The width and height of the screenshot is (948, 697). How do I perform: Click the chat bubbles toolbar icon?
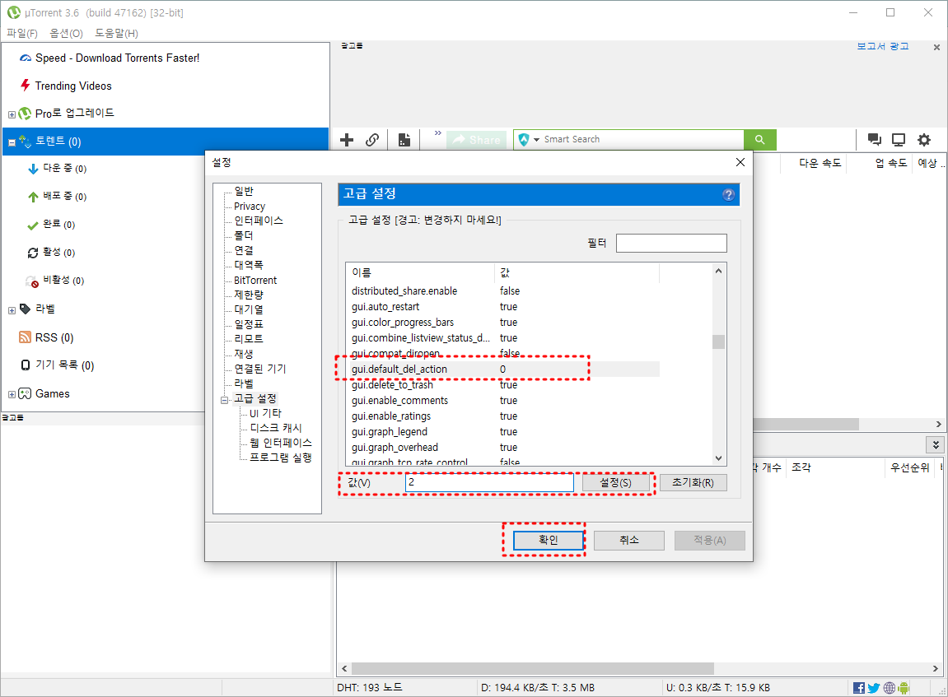pyautogui.click(x=874, y=140)
